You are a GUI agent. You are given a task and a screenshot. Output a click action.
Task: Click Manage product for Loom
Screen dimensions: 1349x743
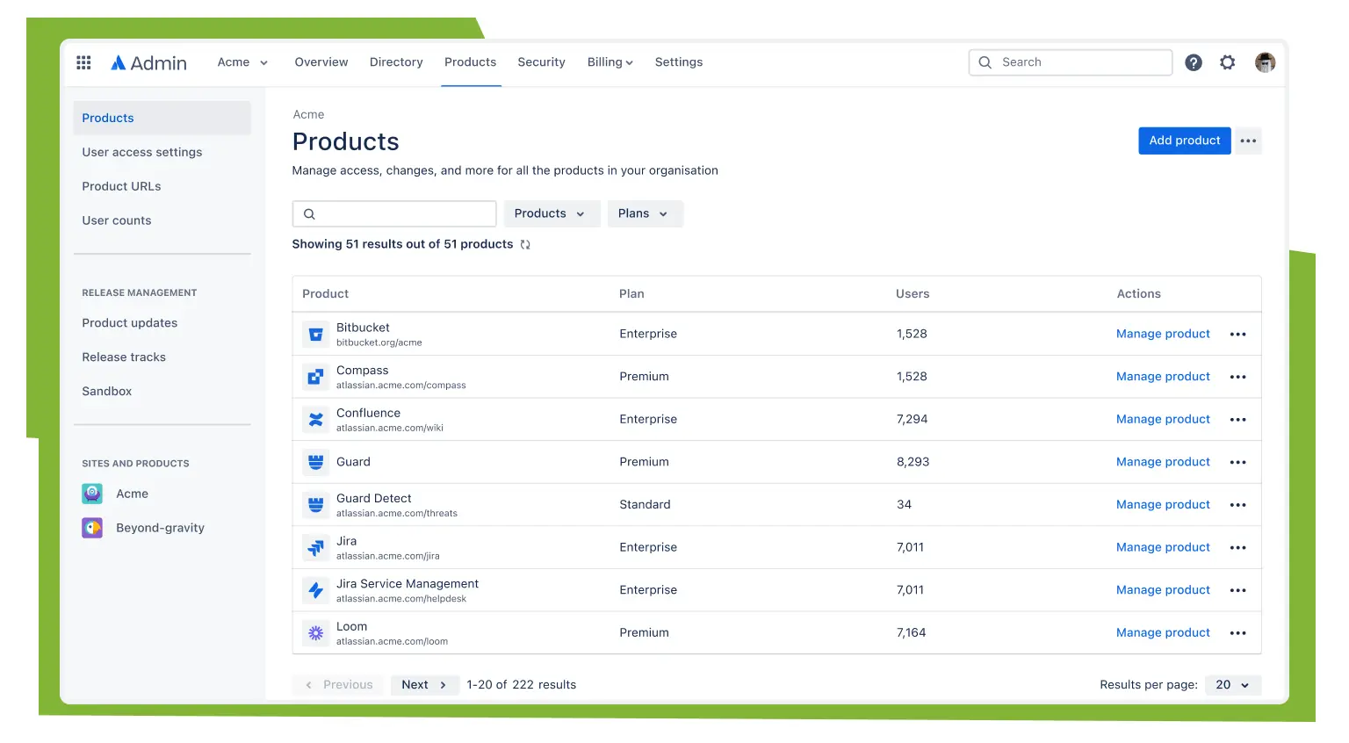click(x=1163, y=632)
